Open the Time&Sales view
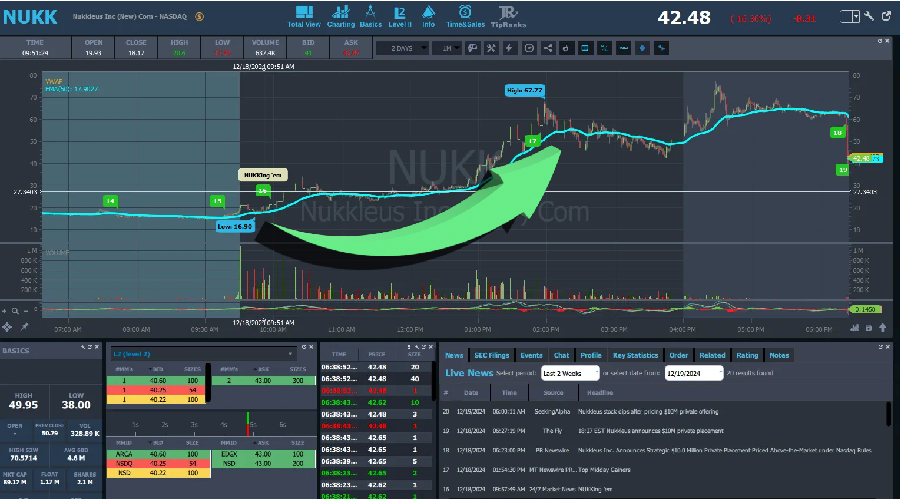Image resolution: width=901 pixels, height=499 pixels. [x=465, y=16]
